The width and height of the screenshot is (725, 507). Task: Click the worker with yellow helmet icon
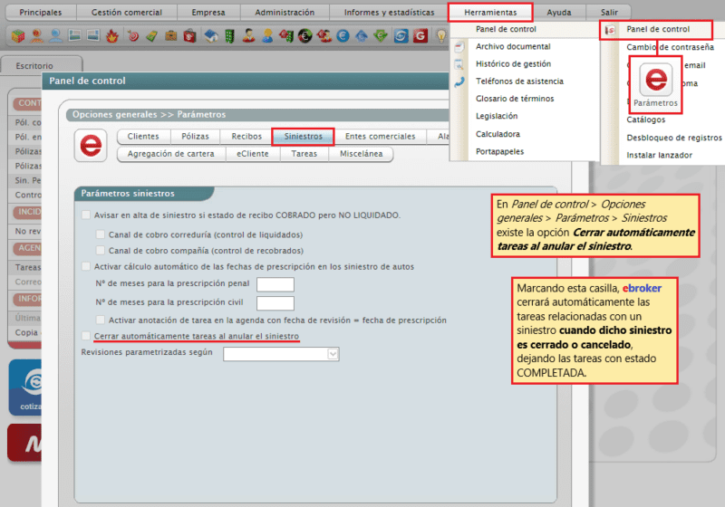coord(267,35)
